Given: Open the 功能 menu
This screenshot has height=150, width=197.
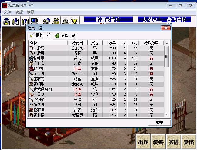Looking at the screenshot, I should (x=19, y=12).
